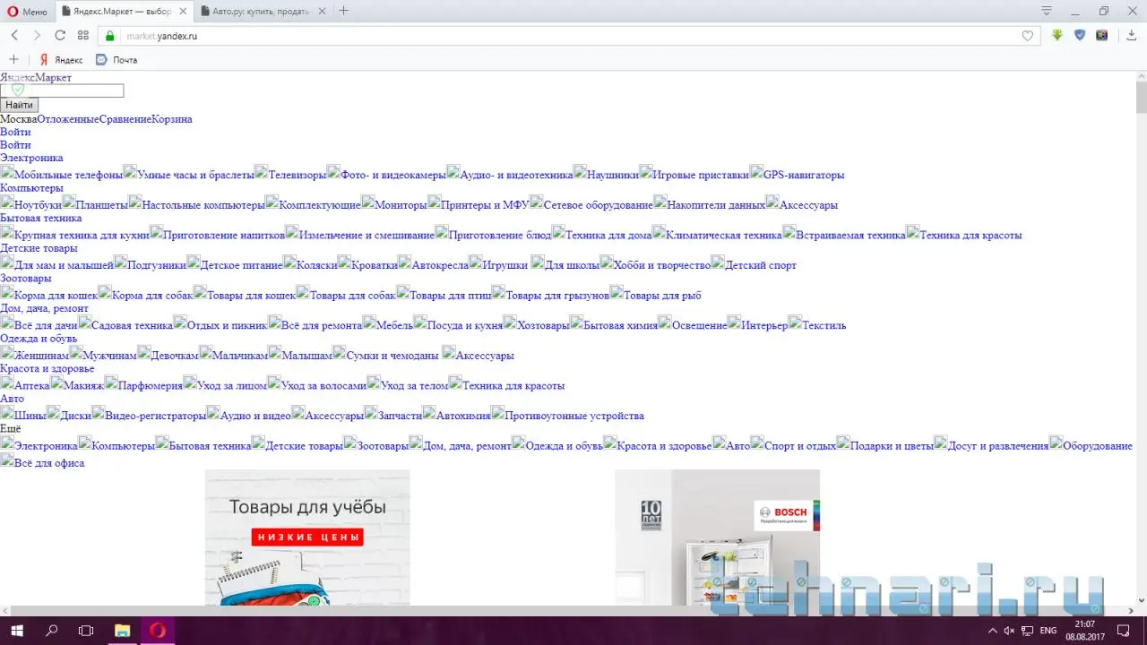The width and height of the screenshot is (1147, 645).
Task: Select Товары для рыб link
Action: pos(662,296)
